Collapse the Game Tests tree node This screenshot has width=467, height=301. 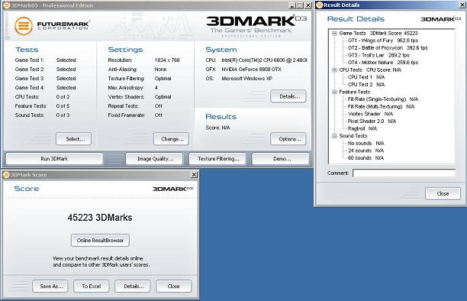coord(334,33)
